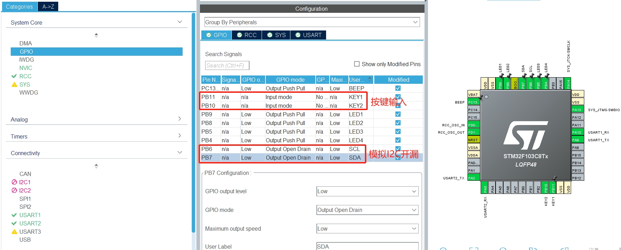
Task: Select the highlighted GPIO tree item
Action: point(97,52)
